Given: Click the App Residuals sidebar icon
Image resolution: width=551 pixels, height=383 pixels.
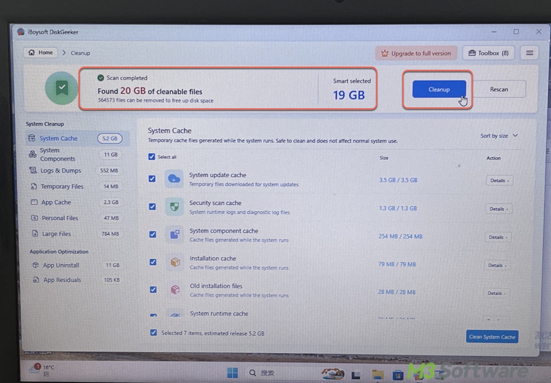Looking at the screenshot, I should tap(36, 280).
